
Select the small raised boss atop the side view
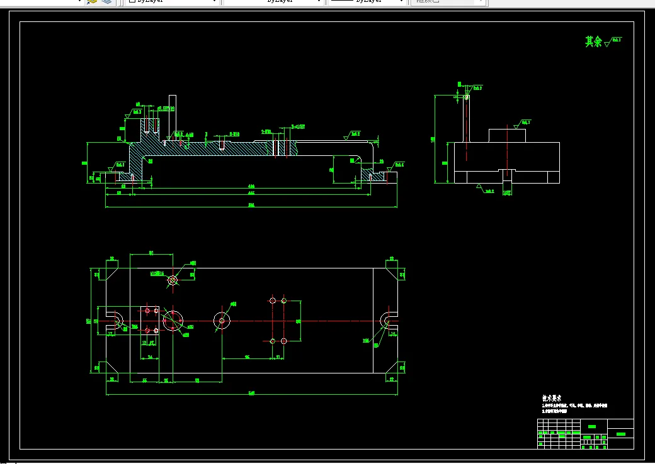pos(507,135)
